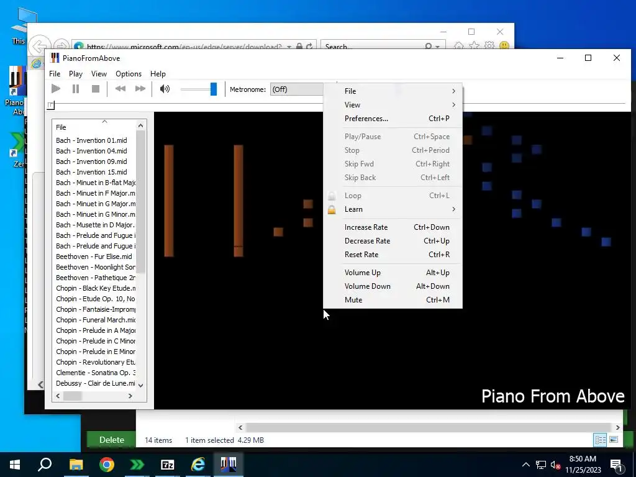Click the gold padlock icon next to Learn
Screen dimensions: 636x477
(332, 209)
